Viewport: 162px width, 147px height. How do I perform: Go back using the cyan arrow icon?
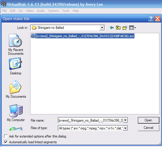point(112,28)
